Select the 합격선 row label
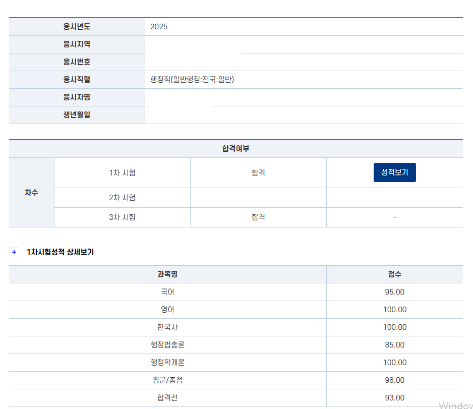 pyautogui.click(x=167, y=398)
